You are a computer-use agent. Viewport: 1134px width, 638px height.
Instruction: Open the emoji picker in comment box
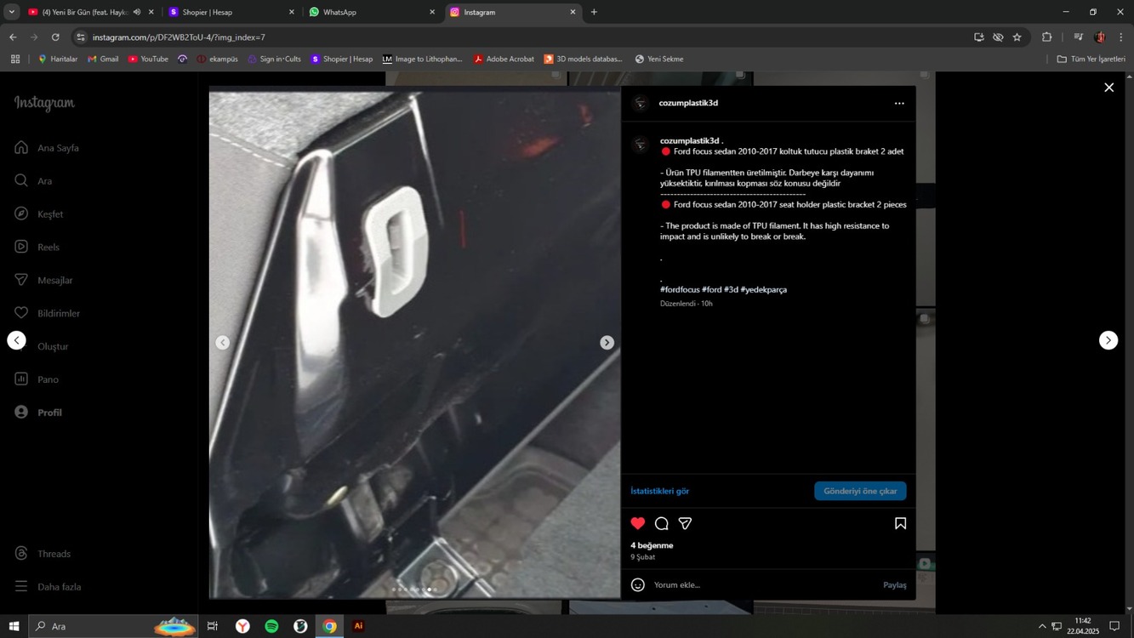pos(638,585)
